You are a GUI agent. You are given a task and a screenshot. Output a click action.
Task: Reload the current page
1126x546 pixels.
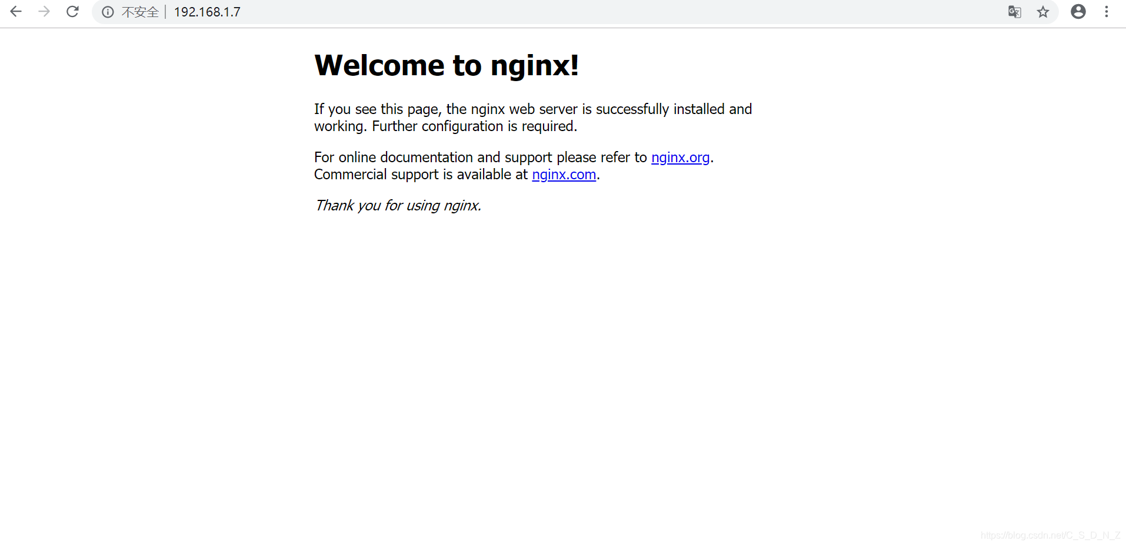coord(72,12)
